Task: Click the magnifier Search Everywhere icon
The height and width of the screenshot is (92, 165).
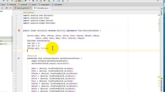Action: (x=158, y=1)
